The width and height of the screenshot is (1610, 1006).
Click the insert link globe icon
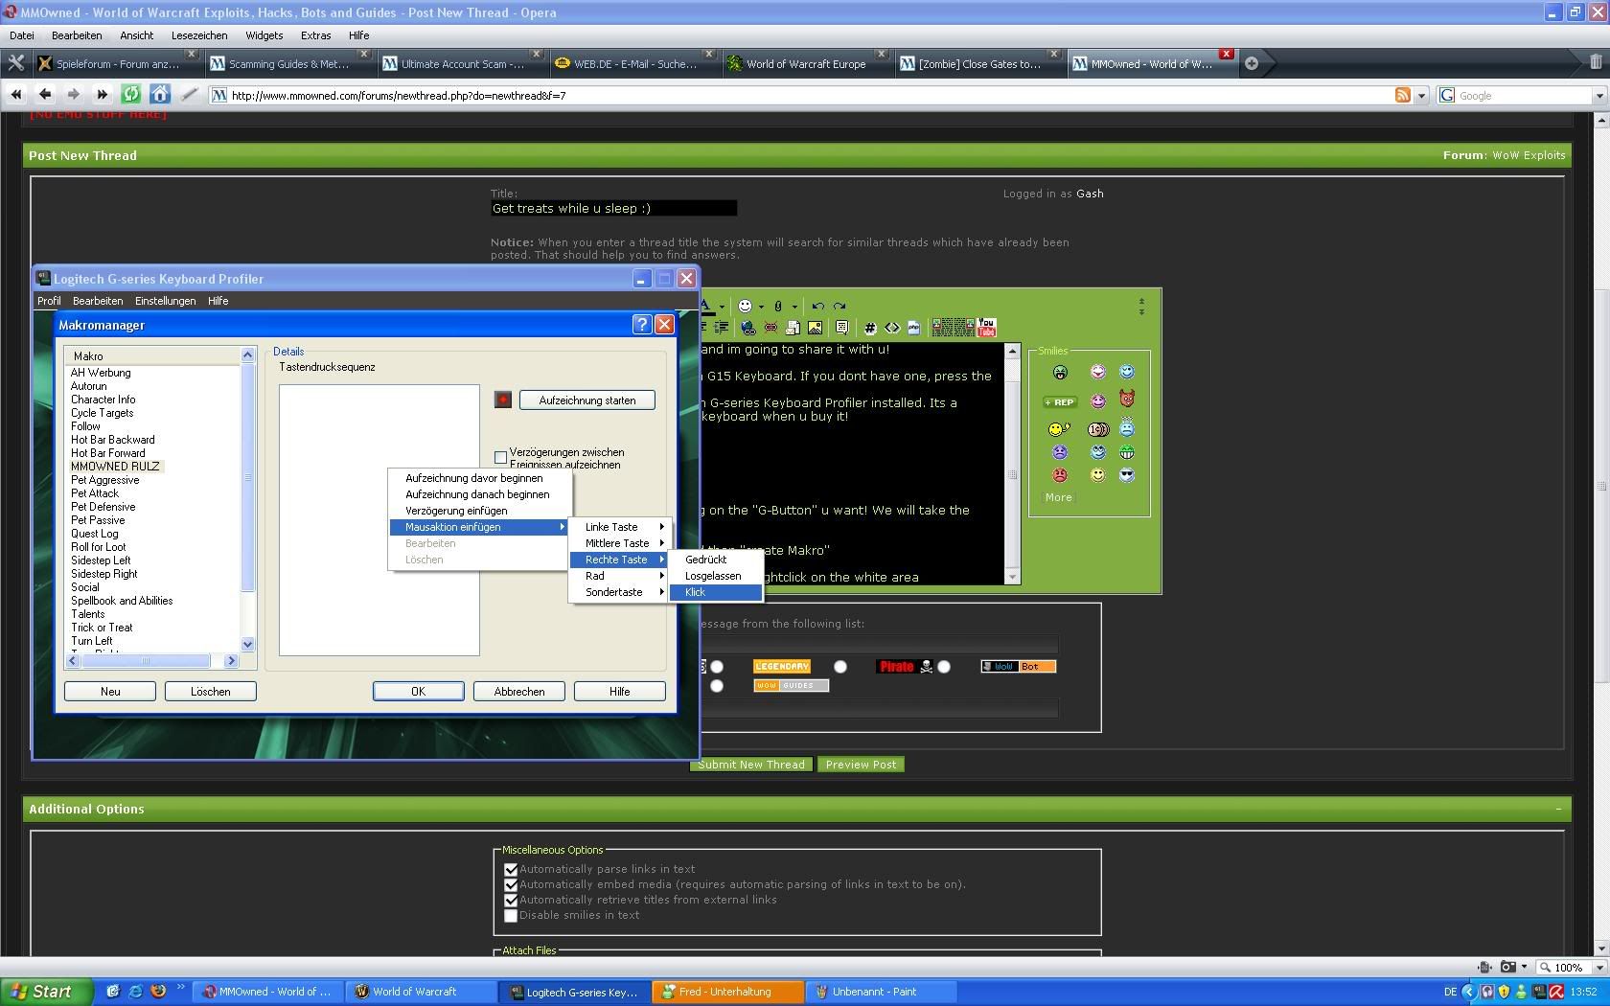pyautogui.click(x=748, y=328)
